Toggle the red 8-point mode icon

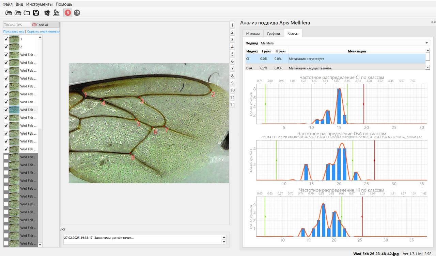(68, 13)
